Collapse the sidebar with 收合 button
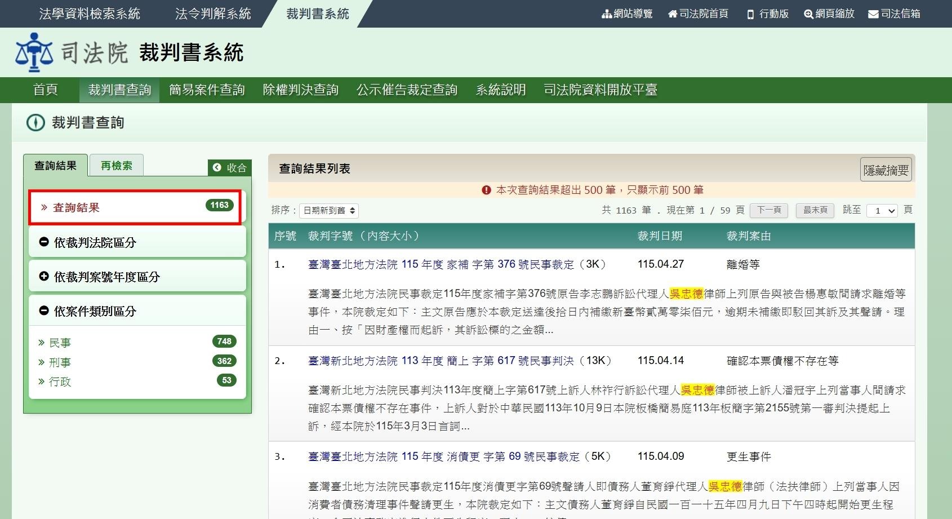 tap(230, 167)
